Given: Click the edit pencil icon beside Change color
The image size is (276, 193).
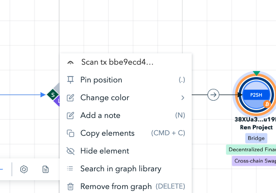Looking at the screenshot, I should [x=70, y=98].
